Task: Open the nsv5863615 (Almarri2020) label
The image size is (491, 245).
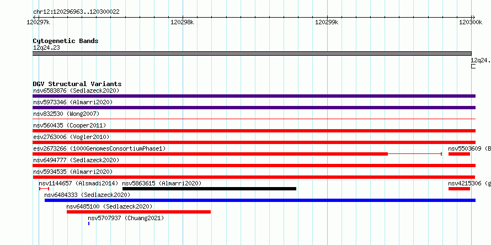Action: tap(162, 183)
